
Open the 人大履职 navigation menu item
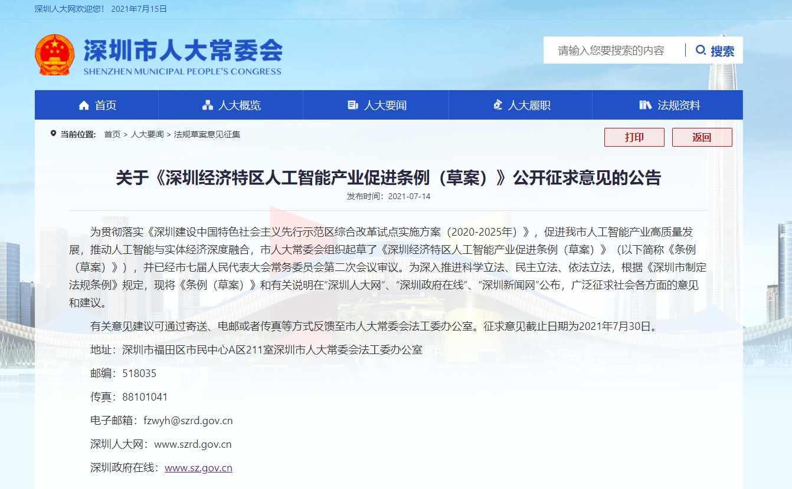point(521,105)
